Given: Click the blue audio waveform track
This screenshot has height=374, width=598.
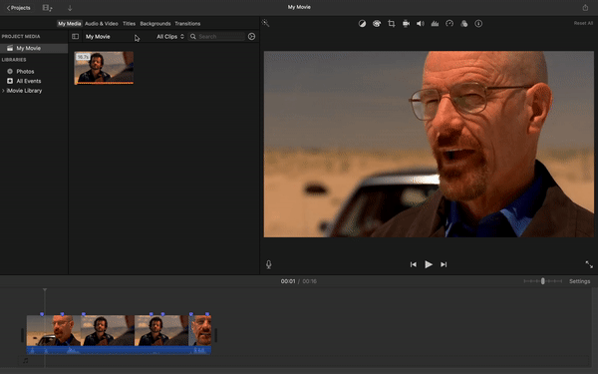Looking at the screenshot, I should click(119, 350).
